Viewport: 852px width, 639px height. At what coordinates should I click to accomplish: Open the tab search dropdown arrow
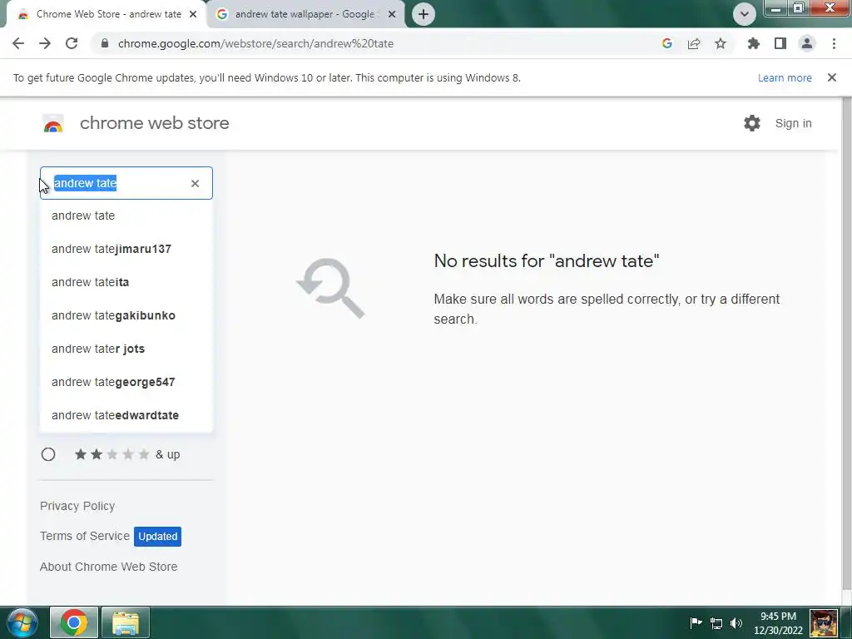[744, 14]
